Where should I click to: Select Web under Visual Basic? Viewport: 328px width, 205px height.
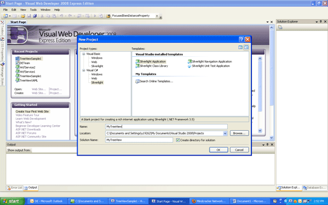[x=94, y=62]
